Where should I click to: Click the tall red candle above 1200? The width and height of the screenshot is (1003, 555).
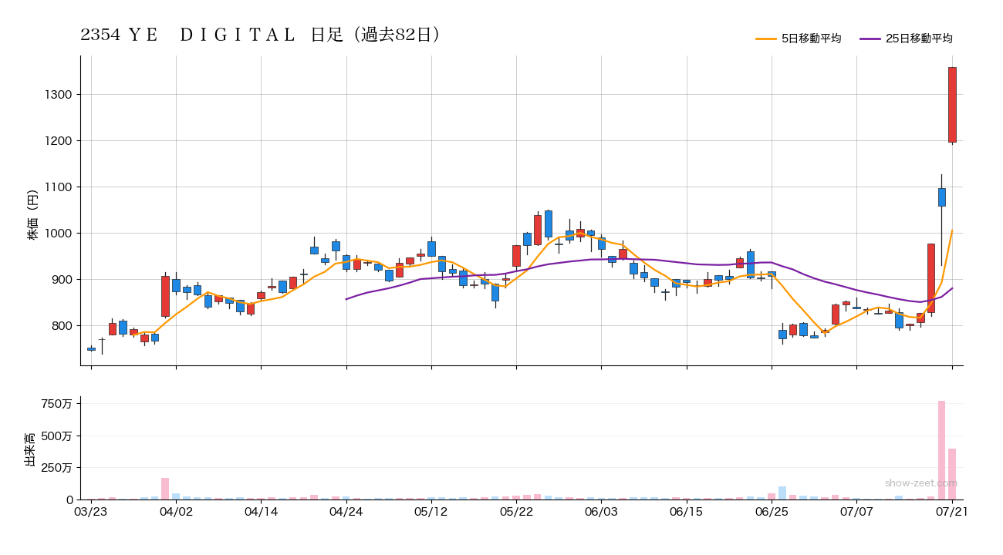tap(952, 105)
